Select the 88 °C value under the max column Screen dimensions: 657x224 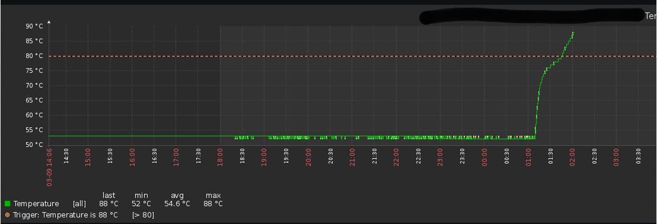click(213, 204)
